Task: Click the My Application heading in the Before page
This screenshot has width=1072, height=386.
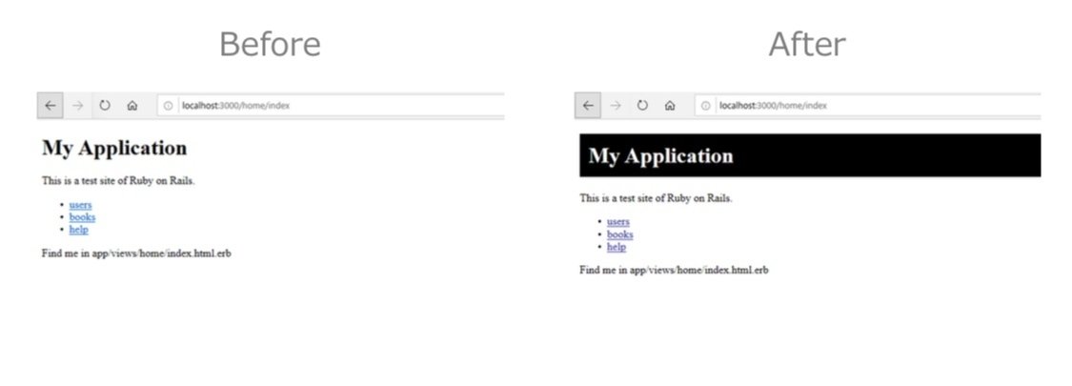Action: tap(114, 149)
